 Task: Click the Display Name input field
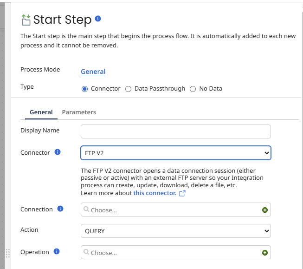tap(175, 131)
